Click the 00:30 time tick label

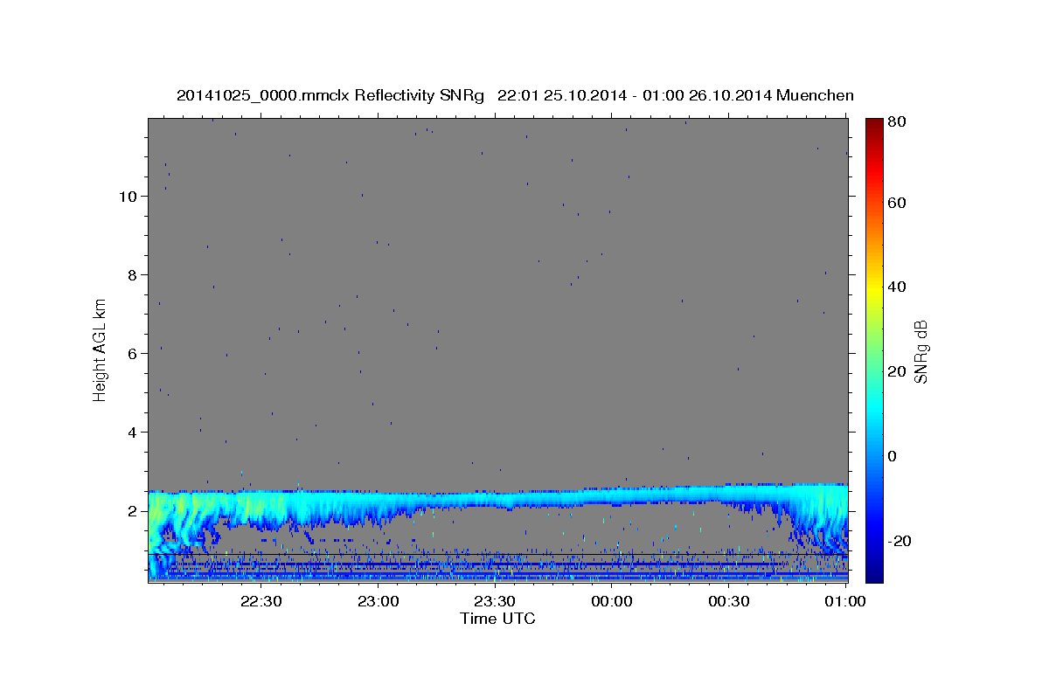[x=729, y=601]
